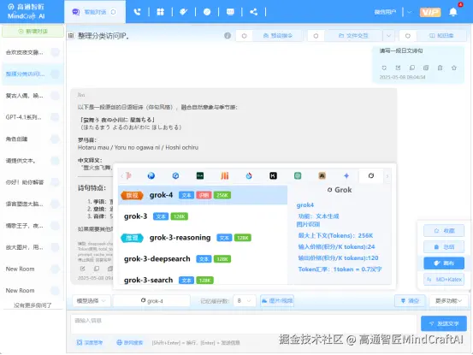This screenshot has height=355, width=473.
Task: Select the orange bars provider icon
Action: coord(224,175)
